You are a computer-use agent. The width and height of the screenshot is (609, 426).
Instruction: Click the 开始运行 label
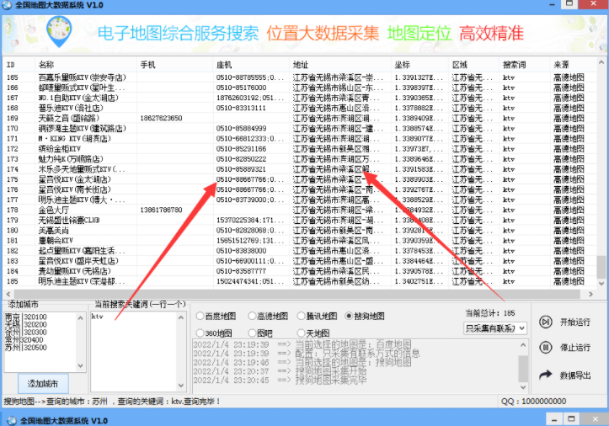click(x=574, y=322)
